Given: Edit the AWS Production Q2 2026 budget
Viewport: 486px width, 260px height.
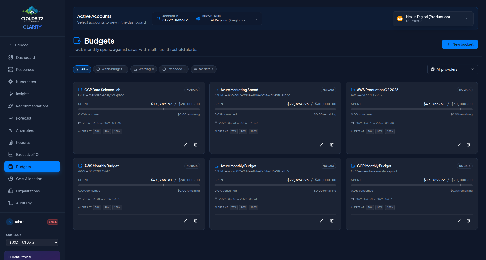Looking at the screenshot, I should coord(459,145).
